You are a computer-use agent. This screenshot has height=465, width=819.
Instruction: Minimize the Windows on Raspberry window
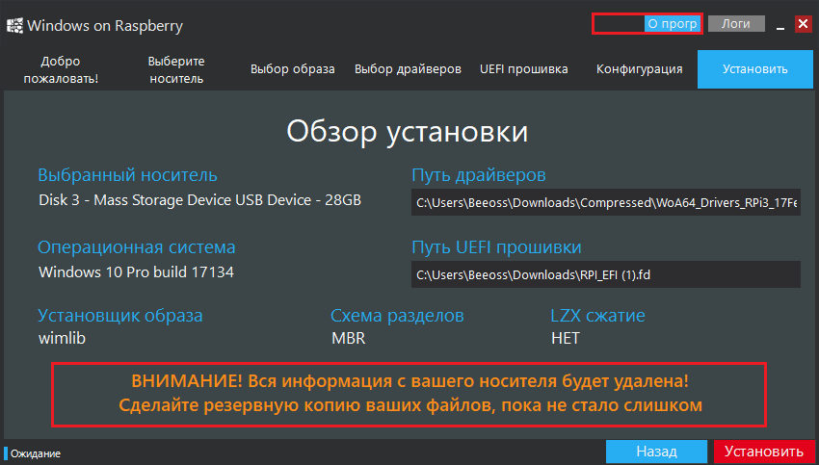[x=780, y=25]
